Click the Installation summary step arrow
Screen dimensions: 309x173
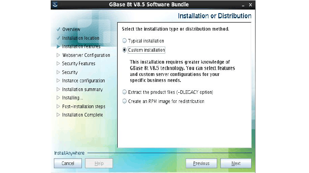58,89
